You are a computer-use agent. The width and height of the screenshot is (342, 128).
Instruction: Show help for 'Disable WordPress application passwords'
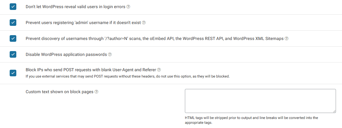click(110, 55)
